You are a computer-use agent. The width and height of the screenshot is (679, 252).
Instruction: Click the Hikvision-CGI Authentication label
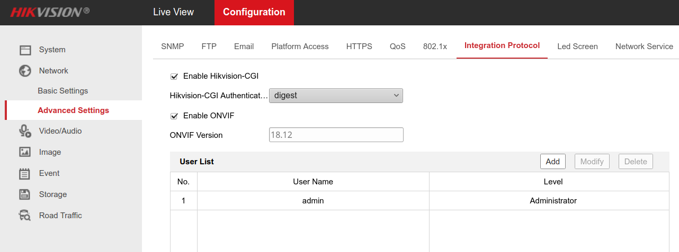click(x=219, y=96)
